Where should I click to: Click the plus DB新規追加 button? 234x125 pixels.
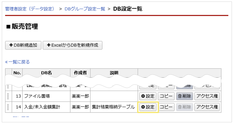coord(23,45)
